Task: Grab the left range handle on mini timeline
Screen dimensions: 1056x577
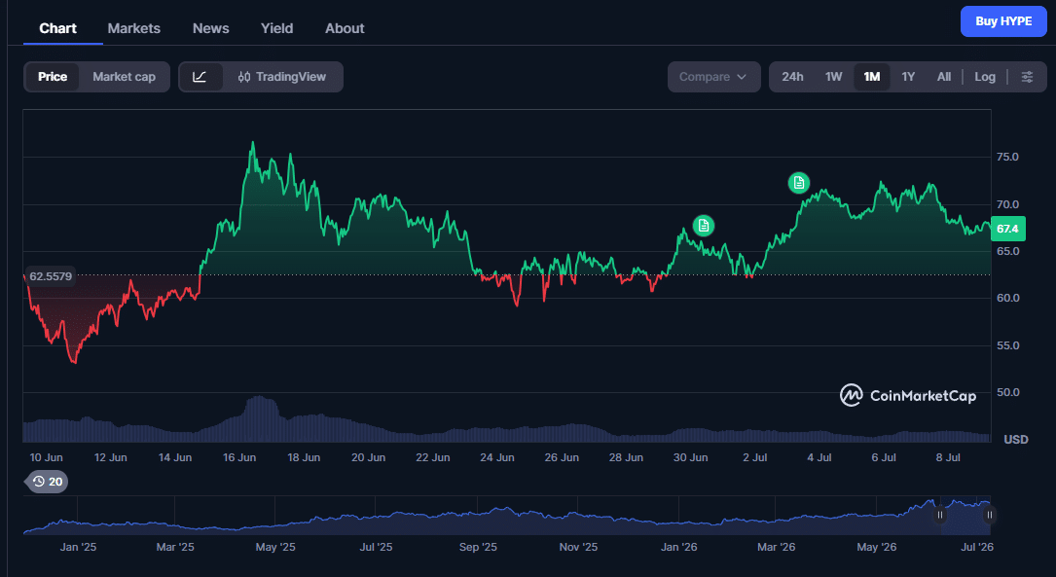Action: tap(940, 515)
